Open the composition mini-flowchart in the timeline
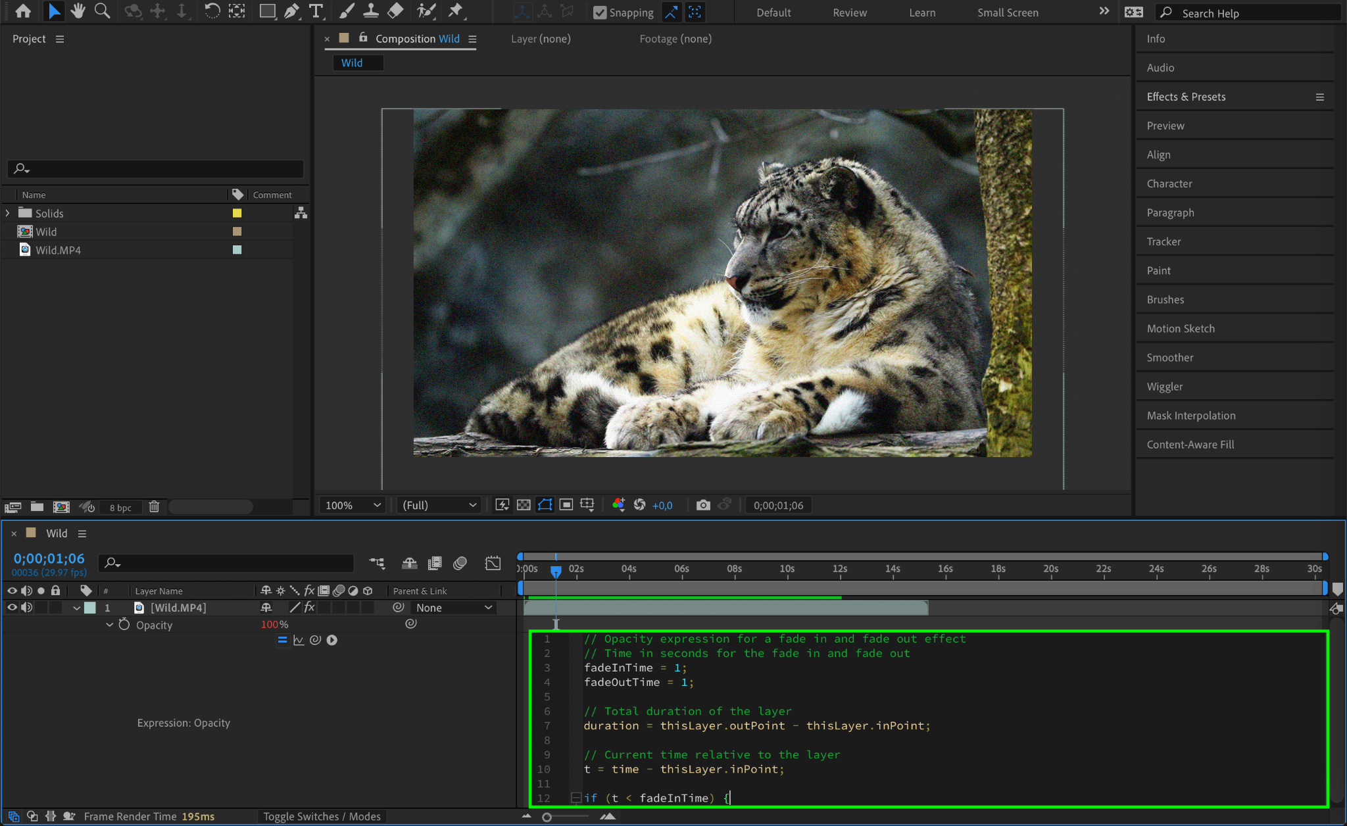 pos(377,563)
